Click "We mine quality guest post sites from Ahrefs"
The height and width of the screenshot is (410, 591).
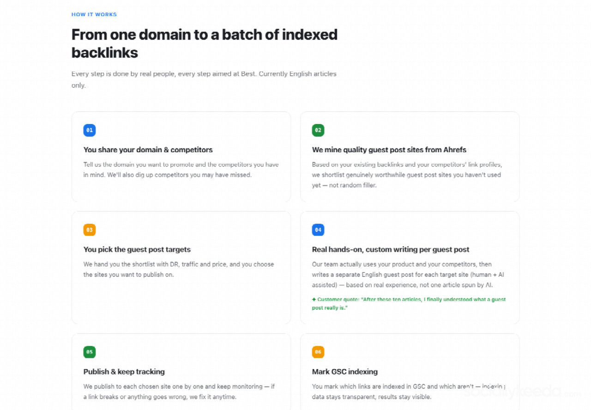pyautogui.click(x=389, y=149)
